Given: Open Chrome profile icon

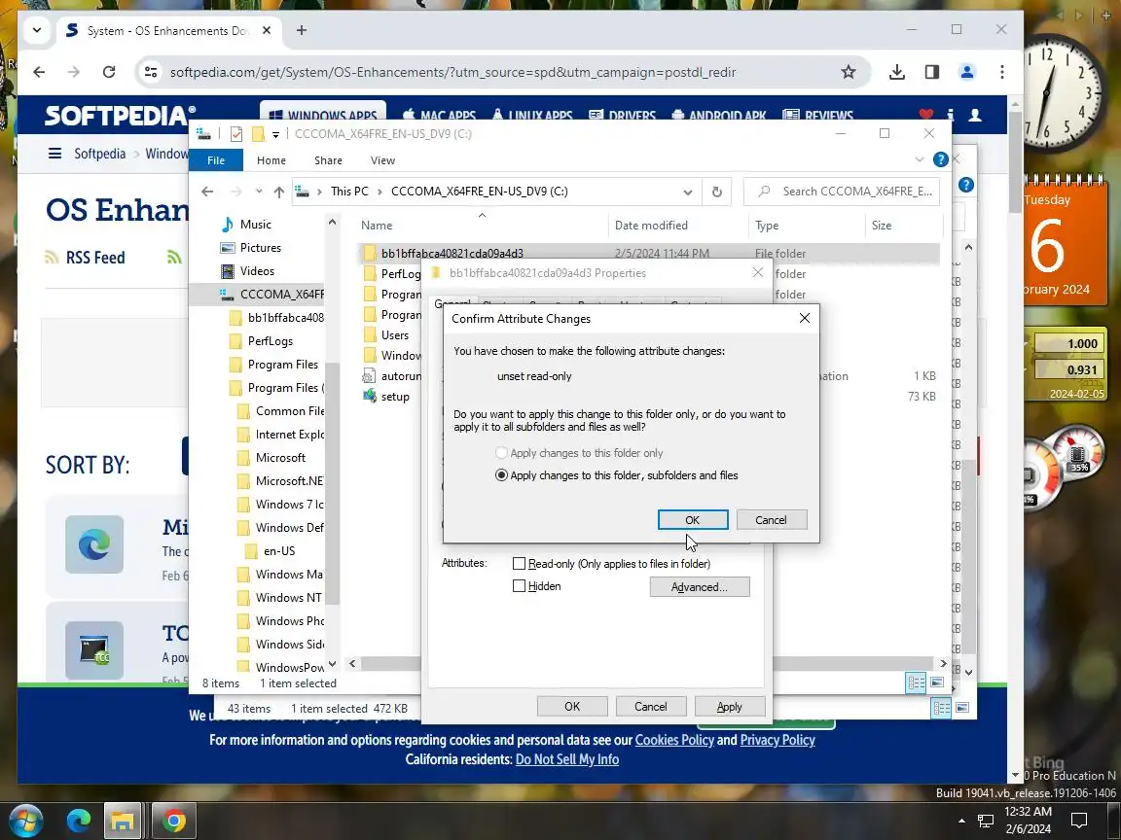Looking at the screenshot, I should (966, 72).
